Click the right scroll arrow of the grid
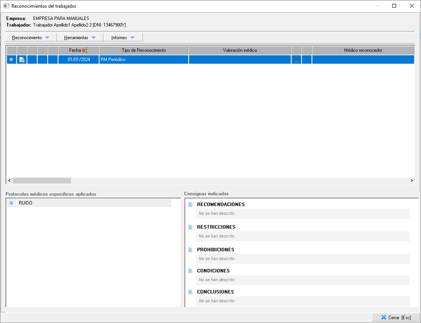Screen dimensions: 421x323 [412, 180]
